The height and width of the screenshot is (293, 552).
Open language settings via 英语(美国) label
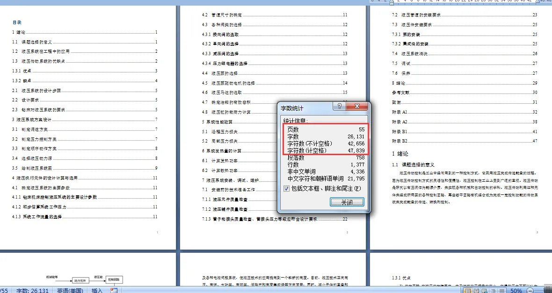coord(70,290)
